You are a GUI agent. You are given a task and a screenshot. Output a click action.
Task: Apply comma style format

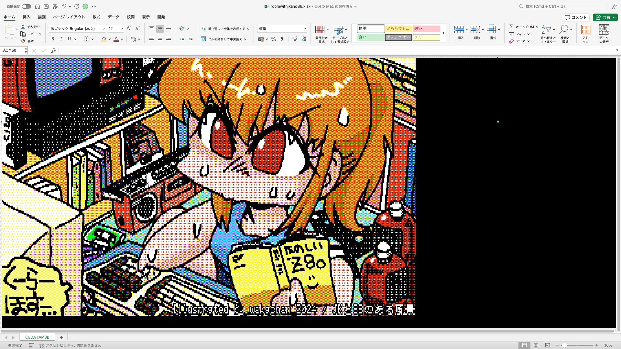282,39
